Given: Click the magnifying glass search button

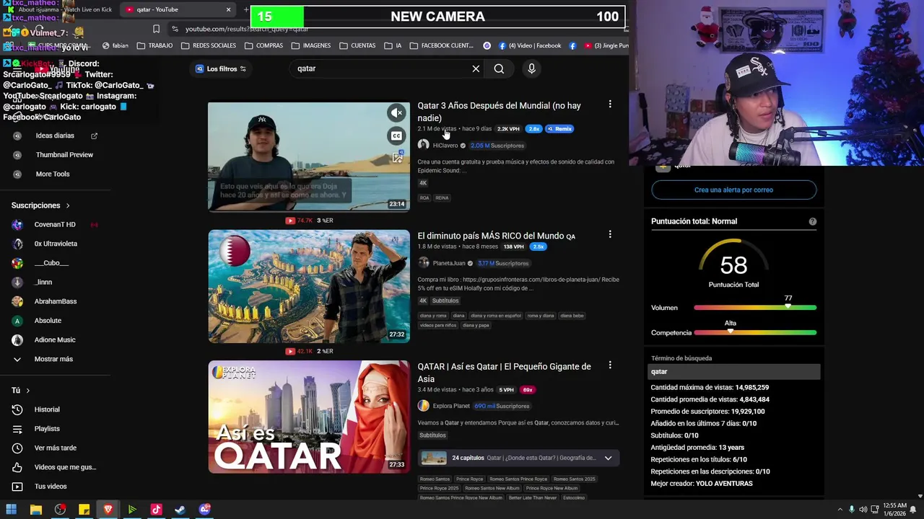Looking at the screenshot, I should tap(499, 68).
